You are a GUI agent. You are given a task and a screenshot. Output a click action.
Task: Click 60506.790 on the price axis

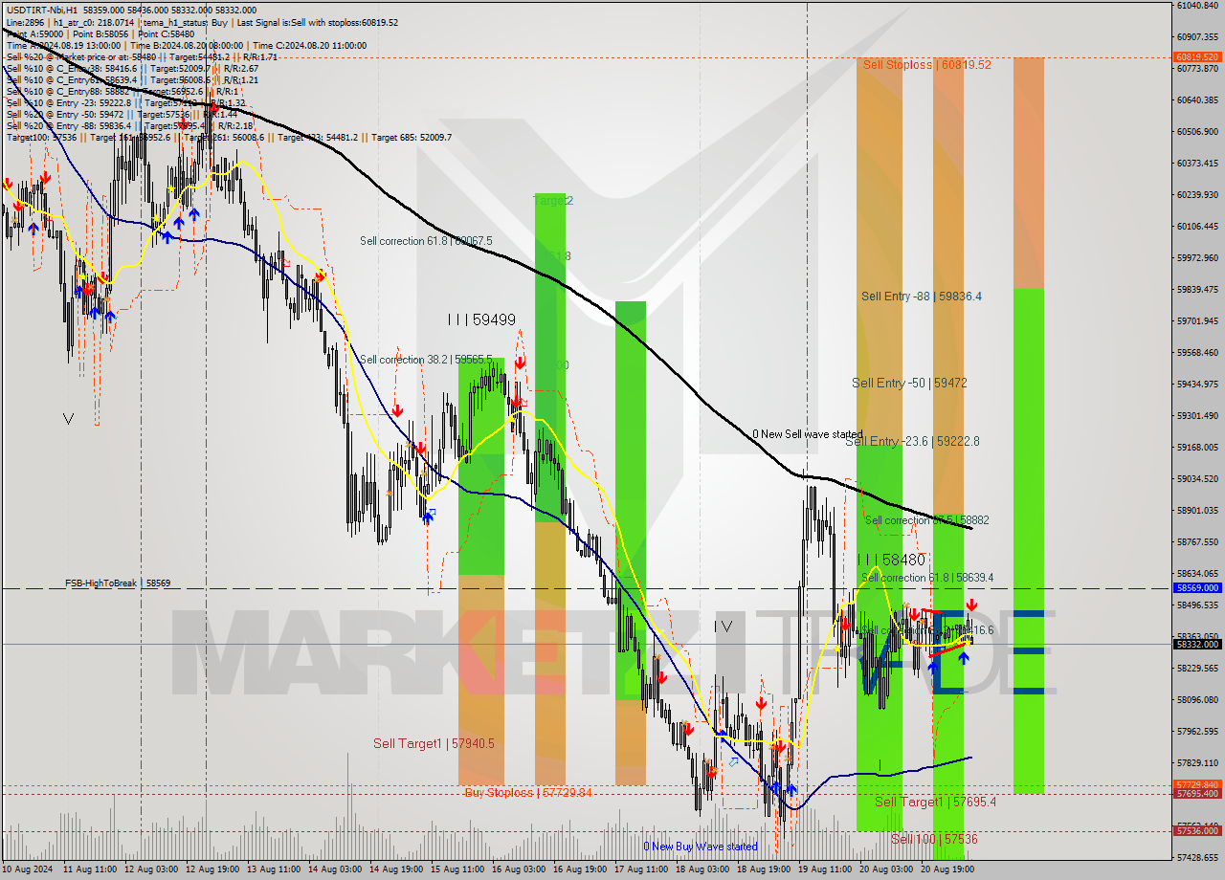tap(1197, 131)
